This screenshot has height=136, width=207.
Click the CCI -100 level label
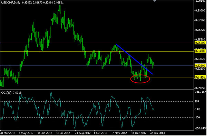197,117
